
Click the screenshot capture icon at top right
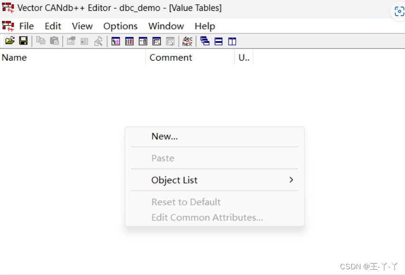coord(399,12)
